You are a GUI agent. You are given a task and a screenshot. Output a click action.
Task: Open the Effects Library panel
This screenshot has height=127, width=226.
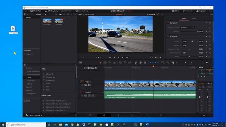(x=51, y=11)
